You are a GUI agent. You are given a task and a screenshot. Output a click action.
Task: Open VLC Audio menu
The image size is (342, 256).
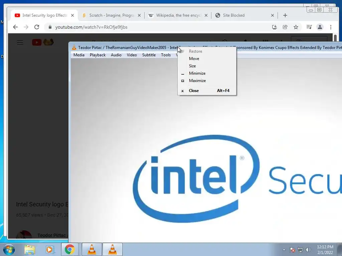click(116, 55)
